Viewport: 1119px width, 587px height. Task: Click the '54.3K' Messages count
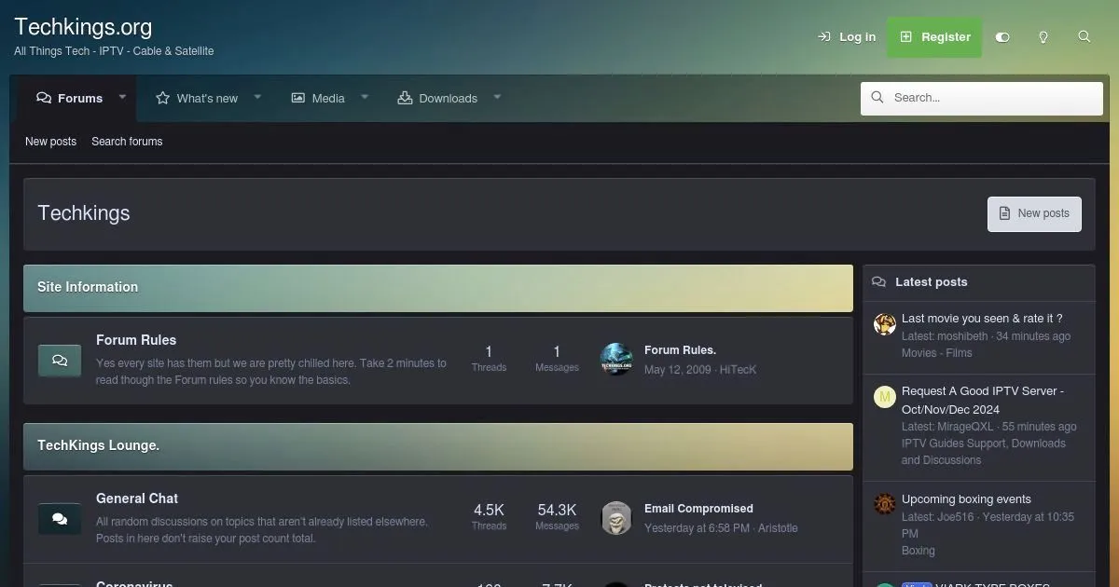[x=557, y=511]
